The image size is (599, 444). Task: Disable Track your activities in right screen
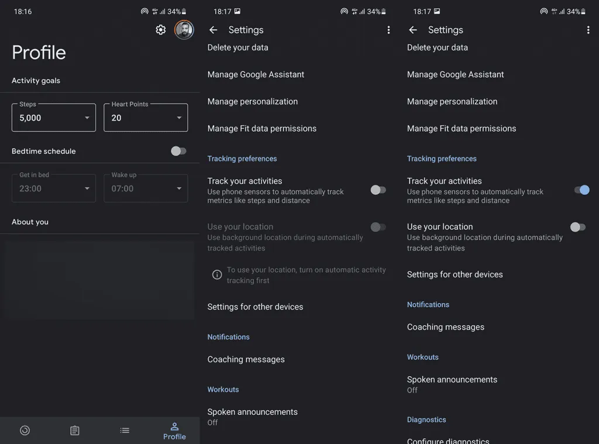pos(582,190)
